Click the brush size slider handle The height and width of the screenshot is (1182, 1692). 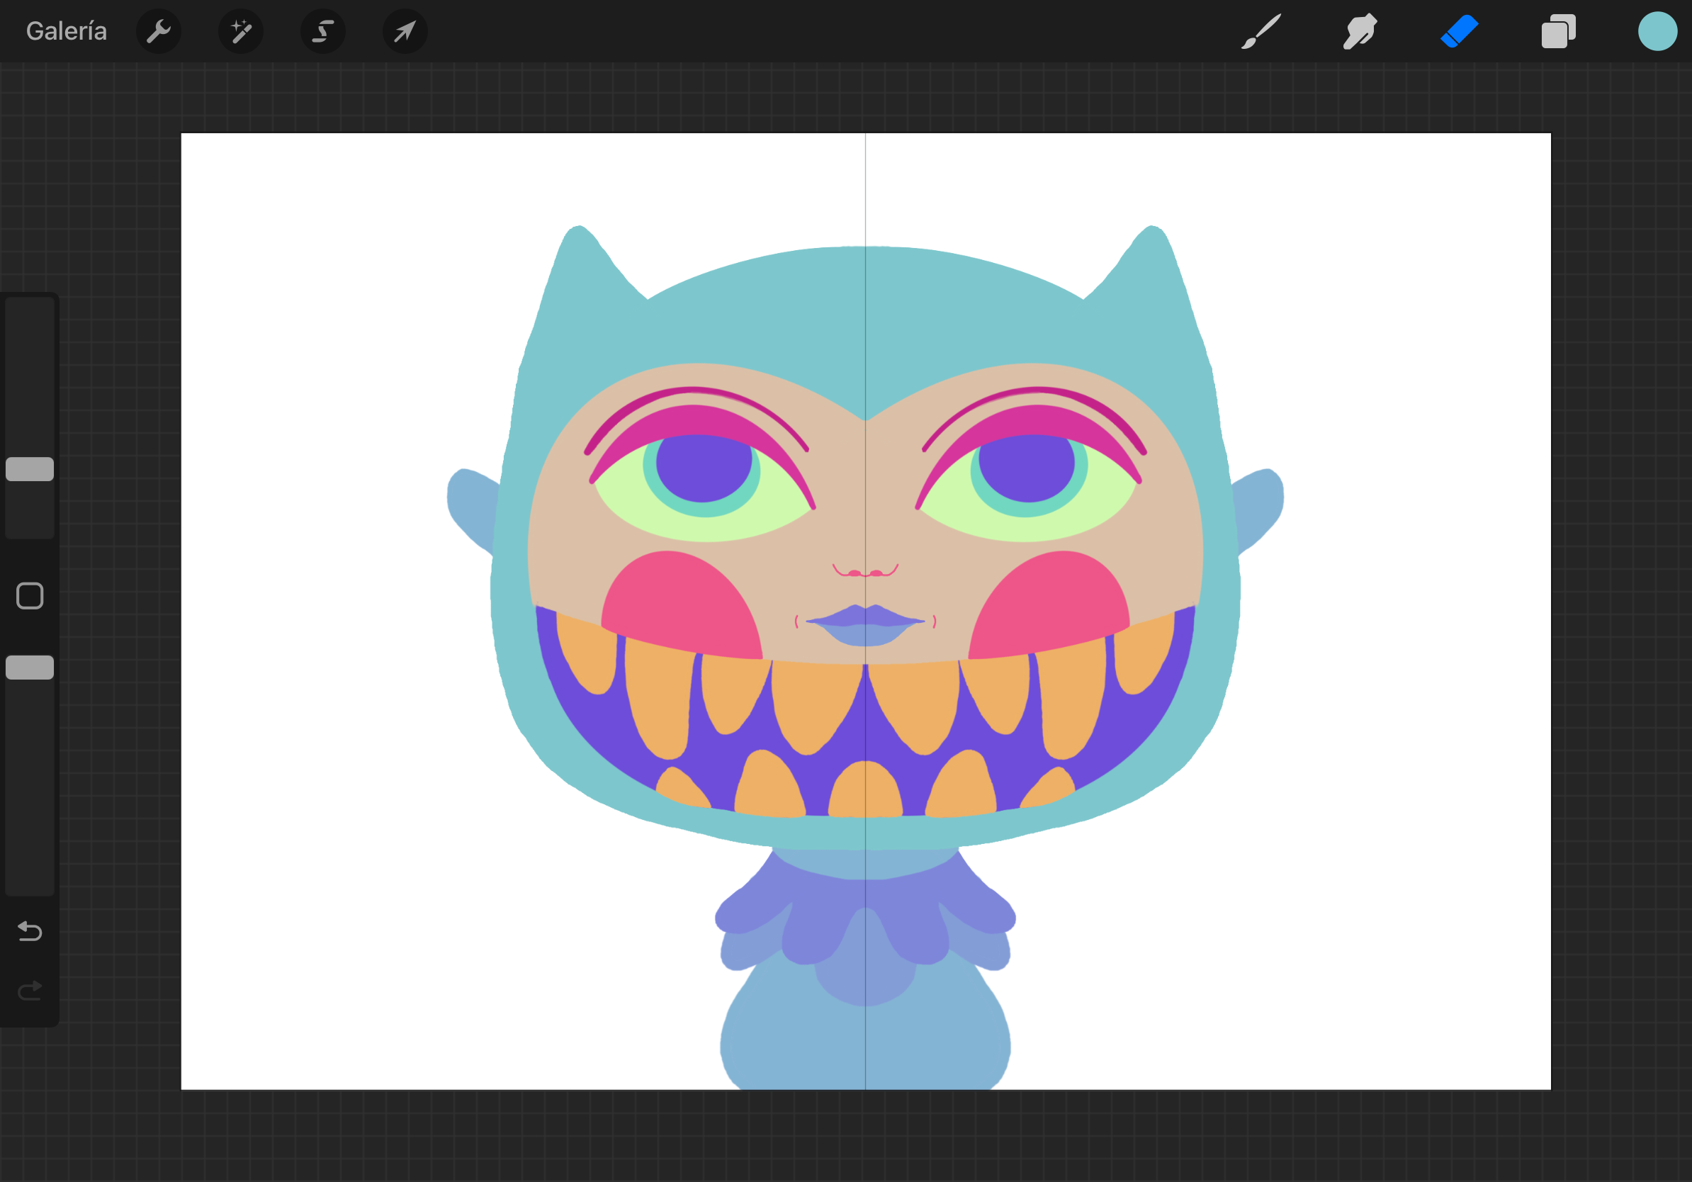tap(30, 468)
